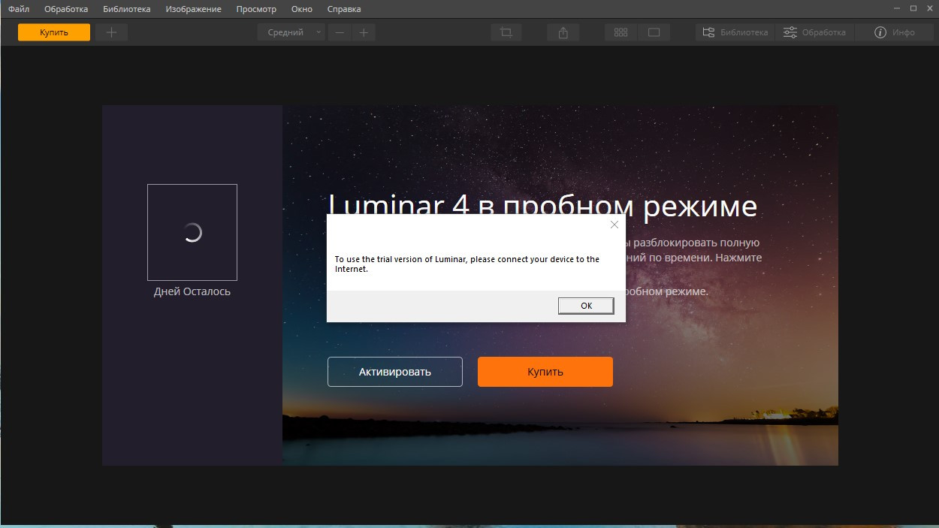
Task: Click the Активировать button
Action: [x=395, y=372]
